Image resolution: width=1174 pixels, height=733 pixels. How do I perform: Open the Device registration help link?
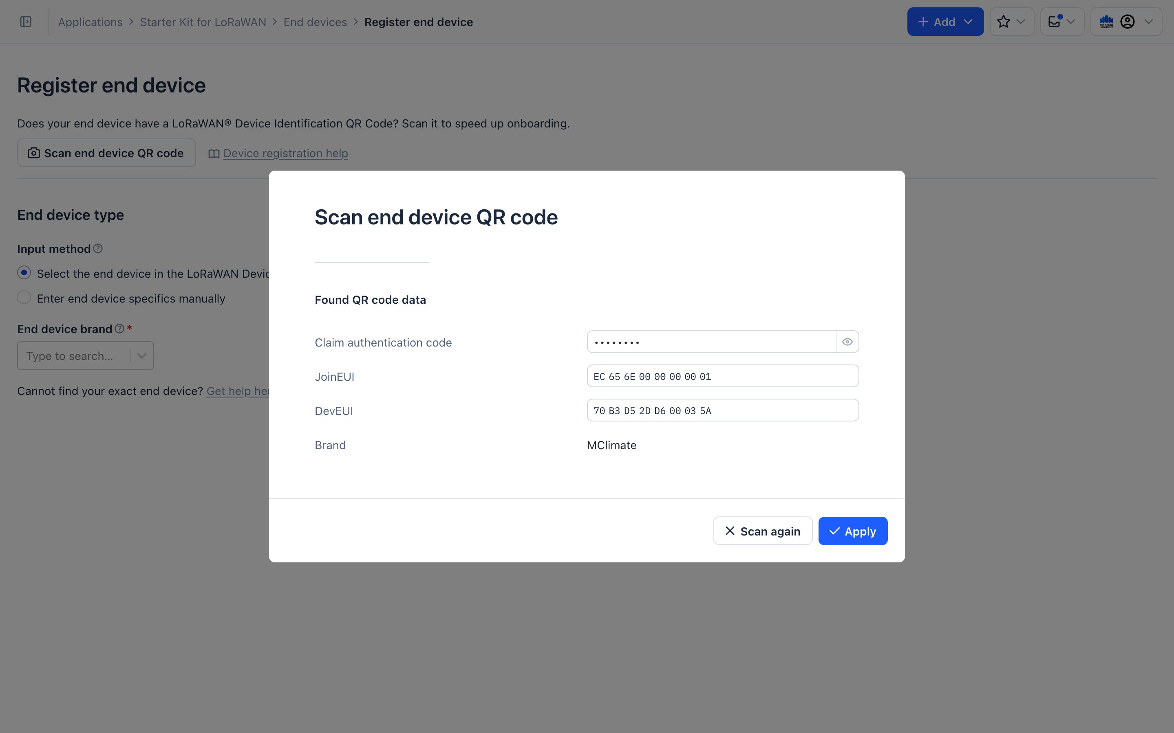point(285,153)
